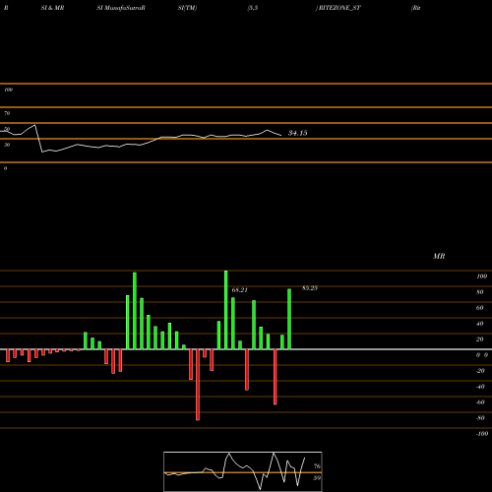This screenshot has width=492, height=492.
Task: Click the MR panel title
Action: pyautogui.click(x=439, y=256)
